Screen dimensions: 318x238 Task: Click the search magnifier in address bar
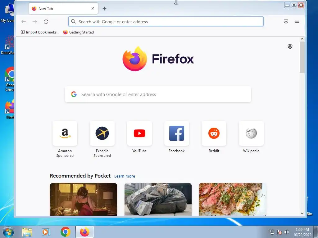click(73, 21)
